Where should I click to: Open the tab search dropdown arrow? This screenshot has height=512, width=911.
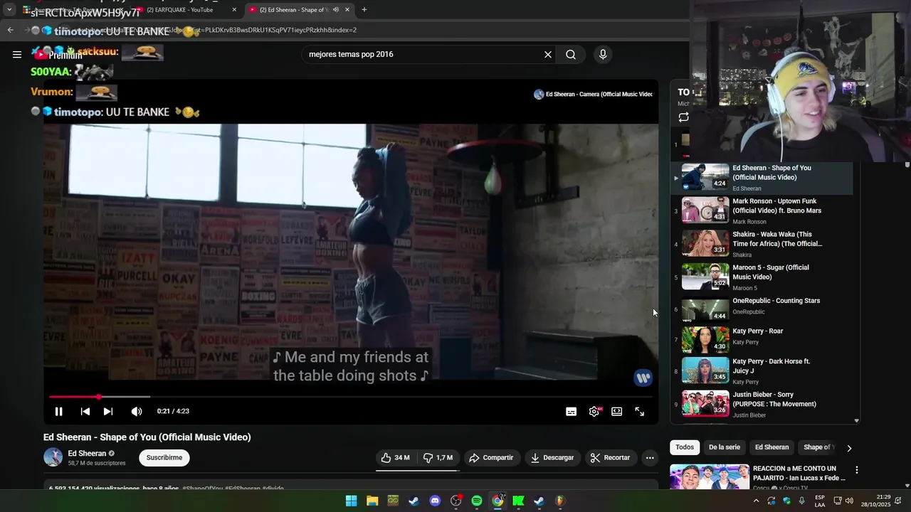pyautogui.click(x=9, y=10)
